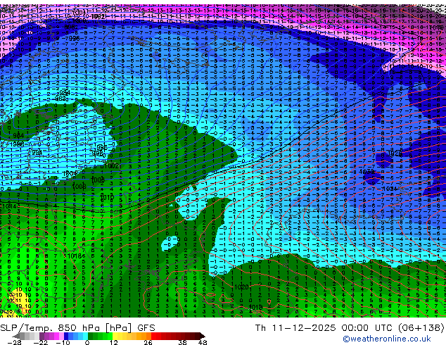Screen dimensions: 446x345
Task: Click the '982' low pressure label on the map
Action: click(60, 99)
